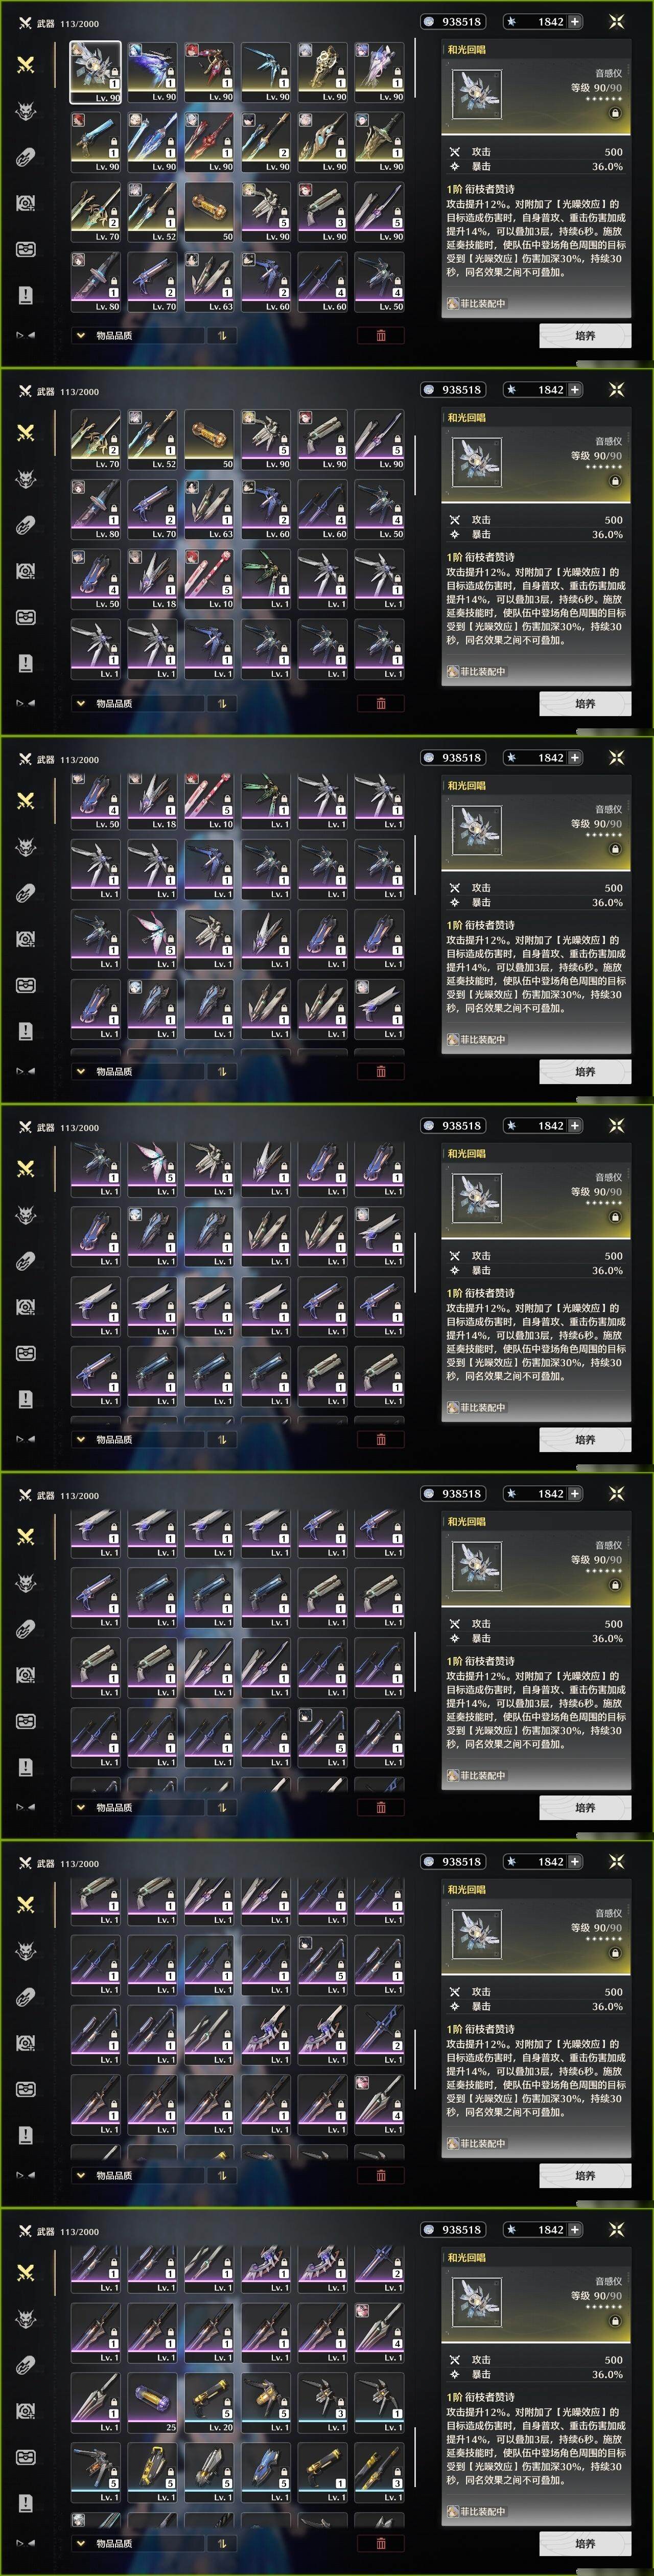This screenshot has width=654, height=2576.
Task: Click the topmost 培养 button
Action: click(x=585, y=336)
